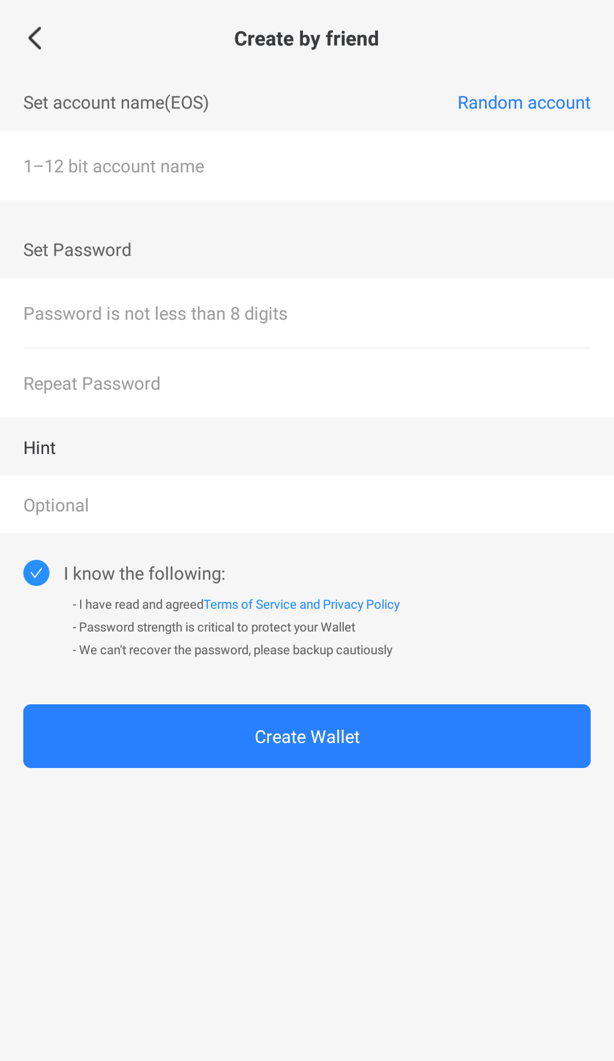Tap the 'Hint' section header

40,448
